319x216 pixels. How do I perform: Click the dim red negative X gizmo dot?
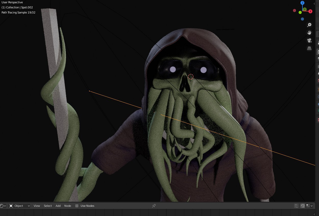coord(295,11)
